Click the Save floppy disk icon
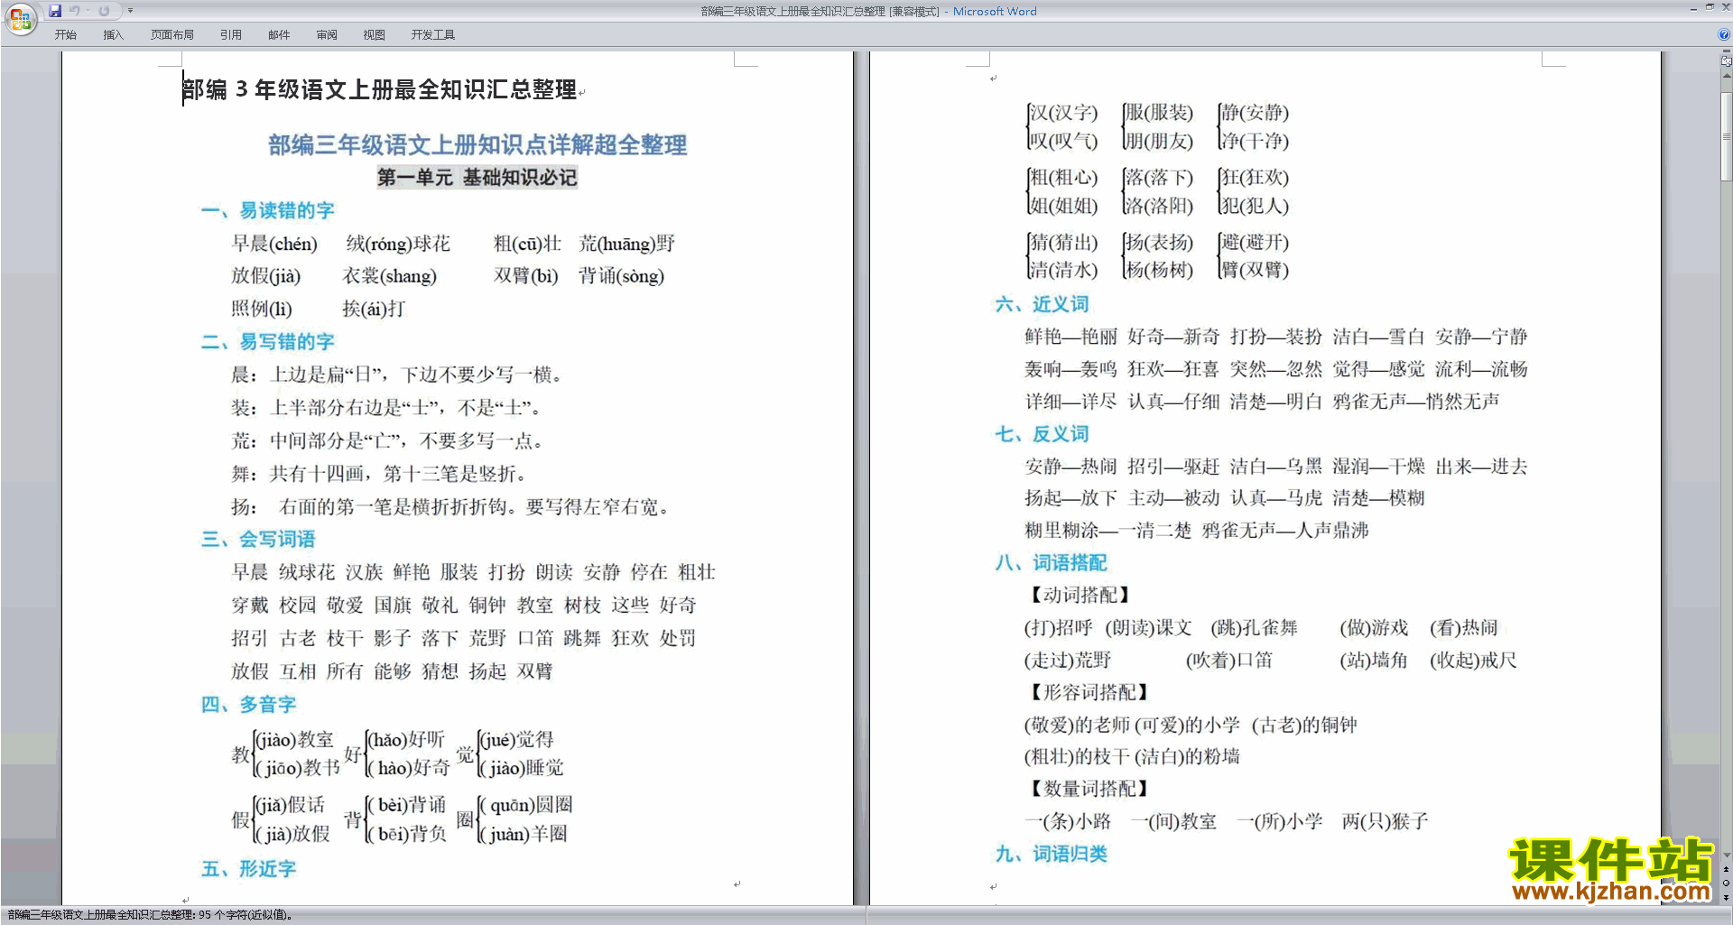 pyautogui.click(x=55, y=11)
